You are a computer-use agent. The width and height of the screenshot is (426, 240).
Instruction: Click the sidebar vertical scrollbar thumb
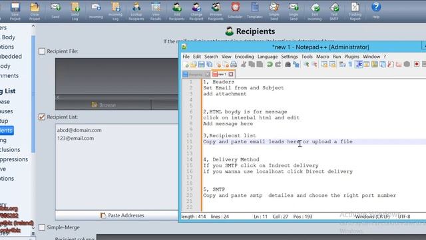coord(33,94)
